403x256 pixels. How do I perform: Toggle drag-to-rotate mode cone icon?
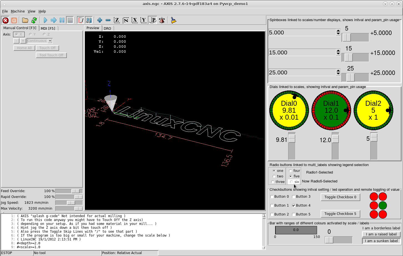162,20
